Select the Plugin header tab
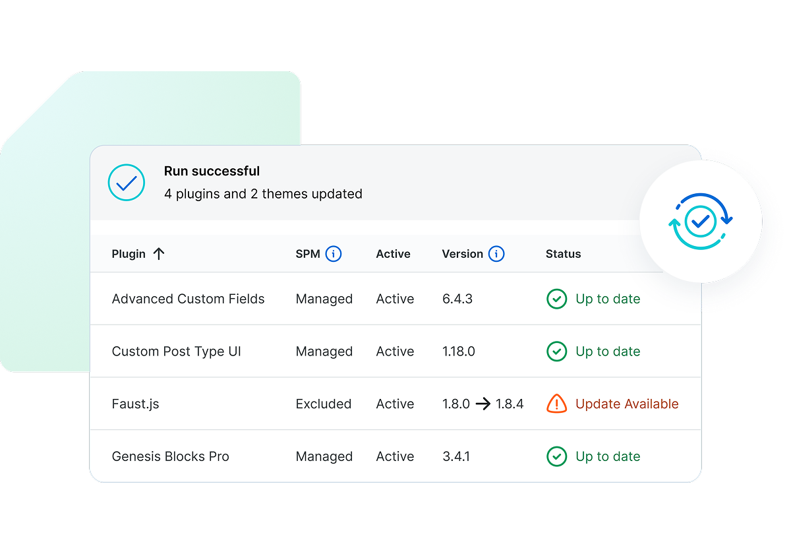The height and width of the screenshot is (554, 791). point(127,253)
